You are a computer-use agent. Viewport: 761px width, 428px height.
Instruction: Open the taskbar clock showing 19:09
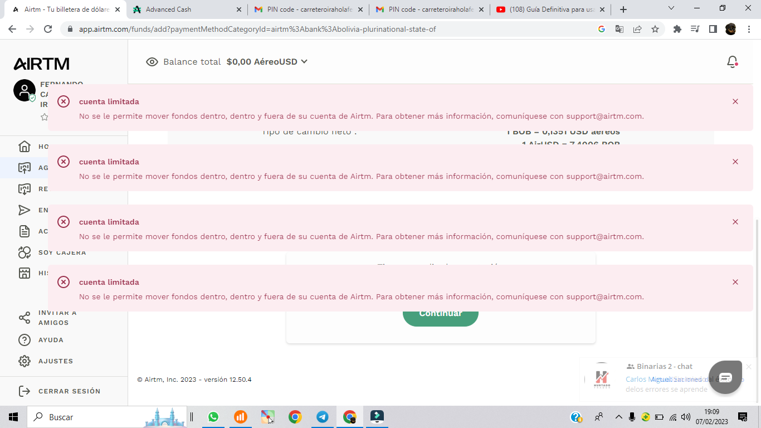click(711, 417)
